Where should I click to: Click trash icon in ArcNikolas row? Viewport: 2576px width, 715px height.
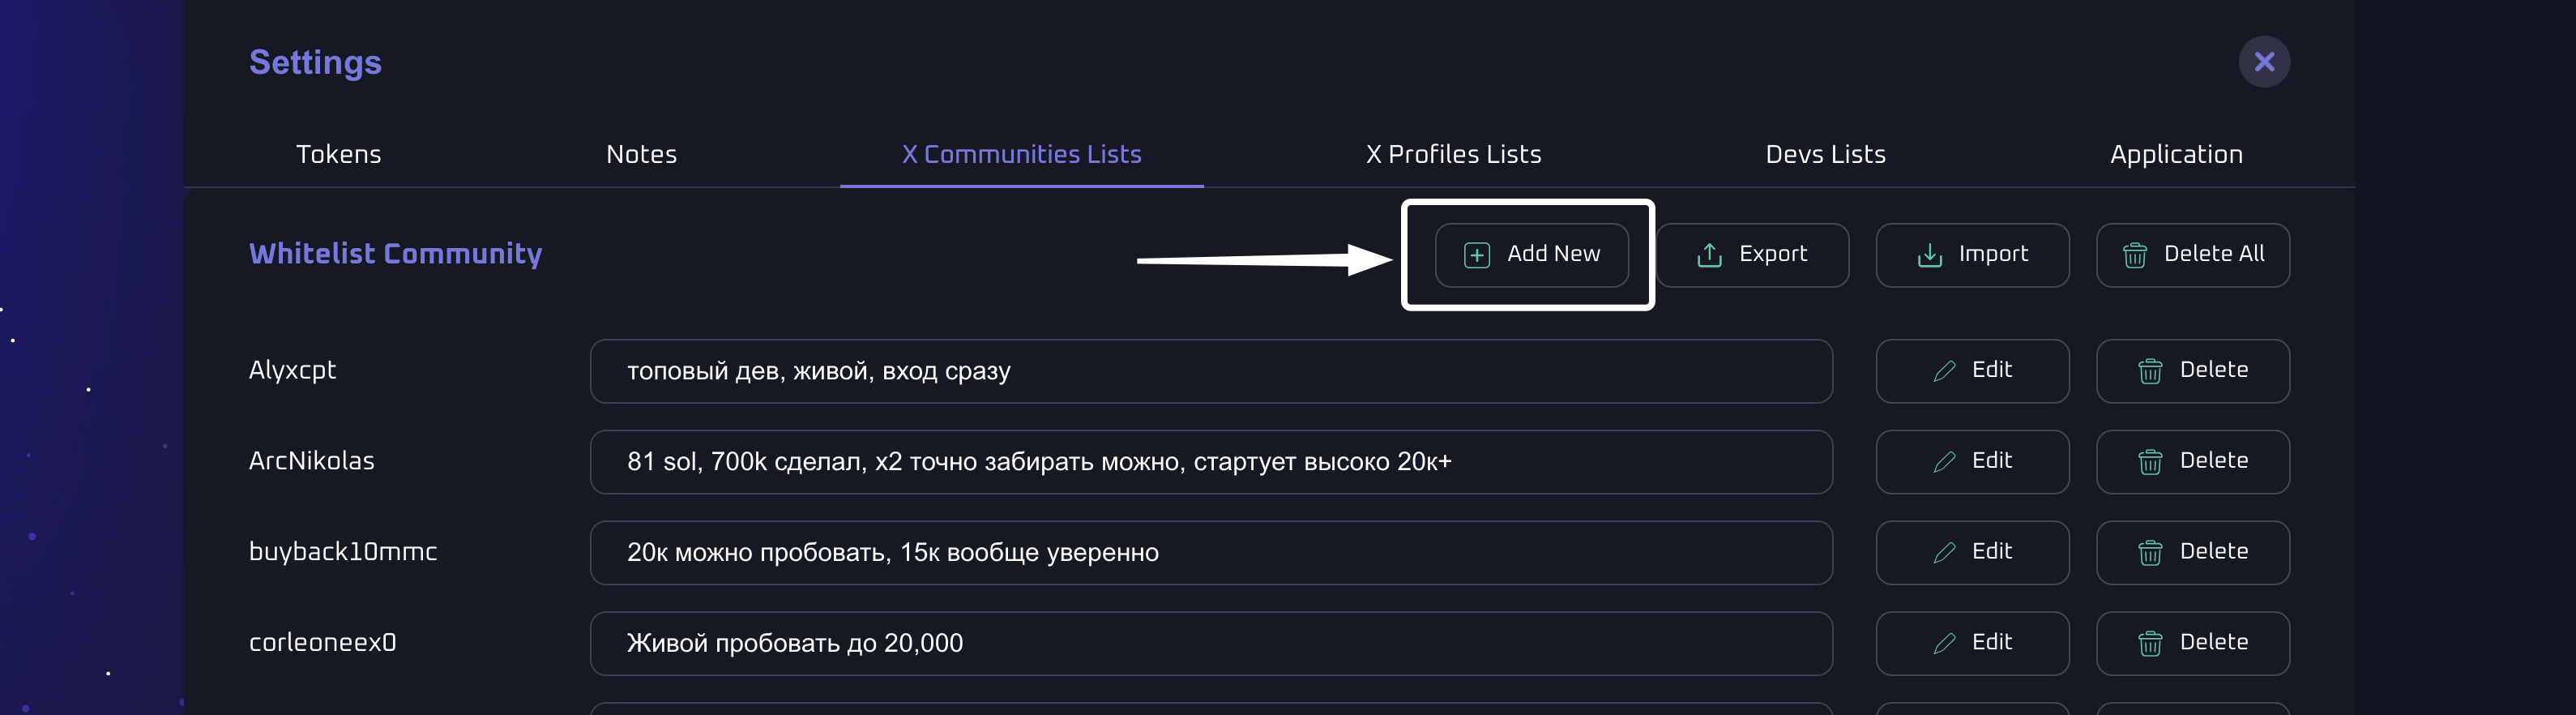2149,462
